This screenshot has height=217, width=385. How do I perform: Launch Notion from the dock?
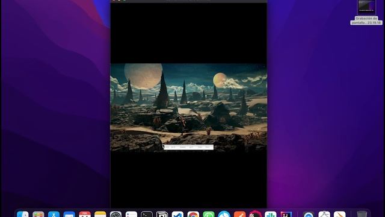point(162,214)
